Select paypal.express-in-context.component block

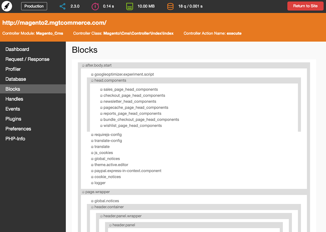point(128,171)
